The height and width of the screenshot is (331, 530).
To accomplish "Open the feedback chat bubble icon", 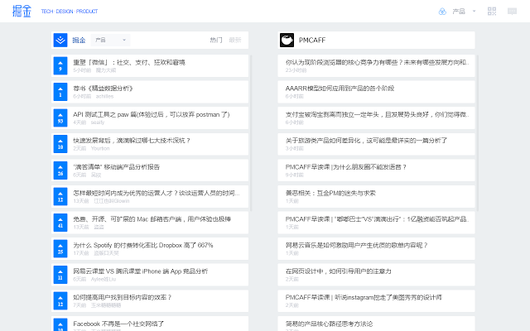I will 512,11.
